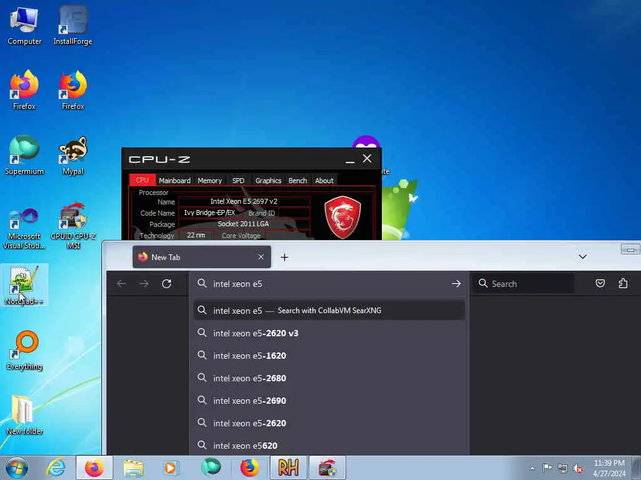641x480 pixels.
Task: Choose Search with CollabVM SearXNG suggestion
Action: [329, 311]
